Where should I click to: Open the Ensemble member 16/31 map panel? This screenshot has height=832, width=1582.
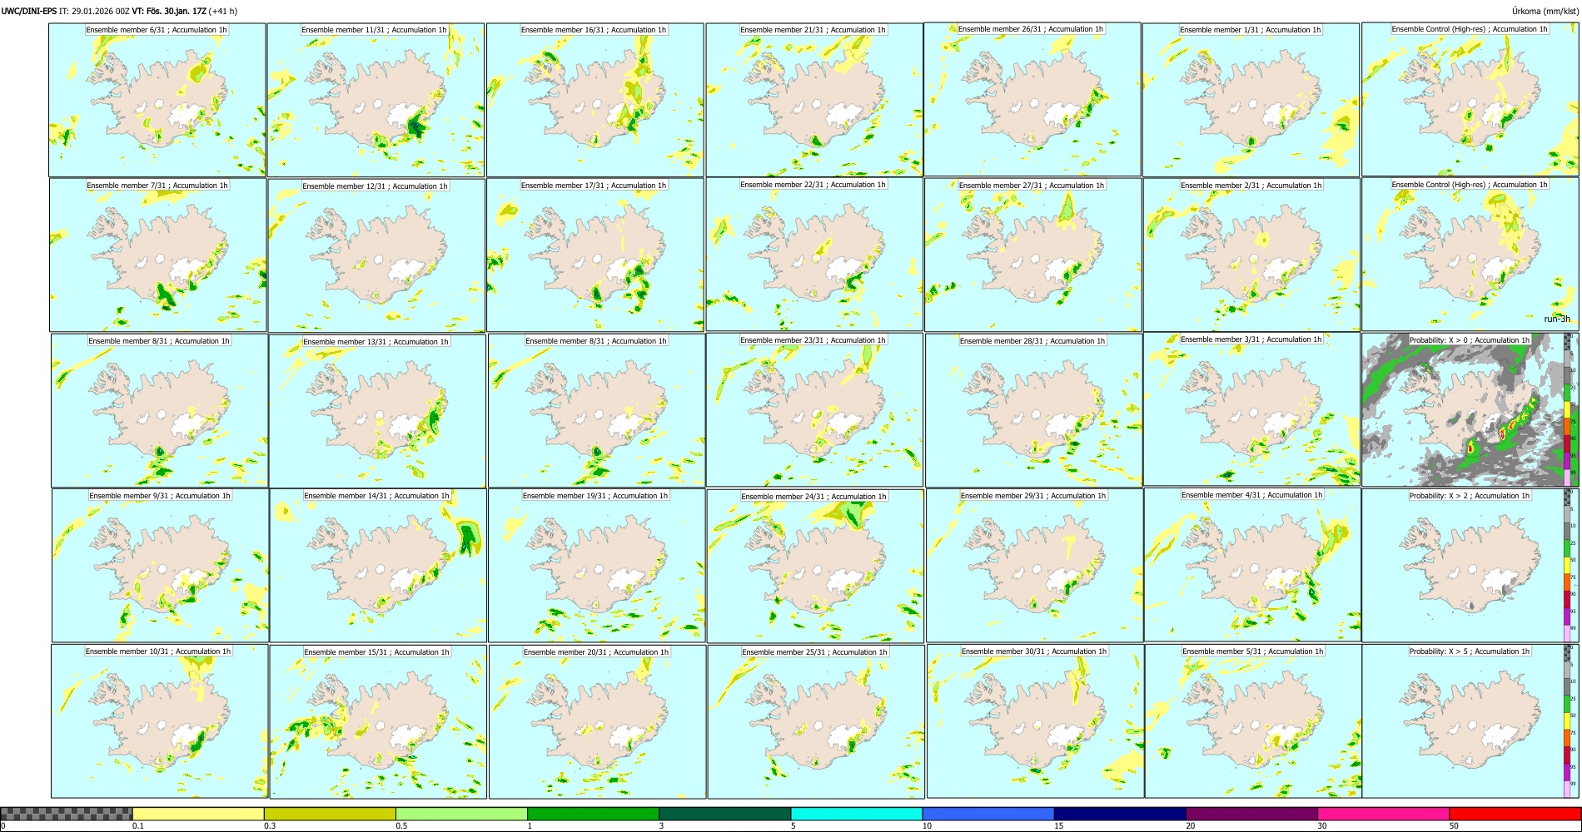[595, 100]
